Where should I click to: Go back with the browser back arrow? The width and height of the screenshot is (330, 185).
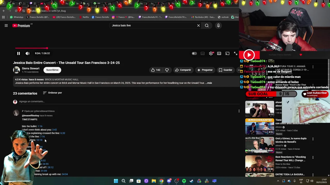pyautogui.click(x=4, y=11)
